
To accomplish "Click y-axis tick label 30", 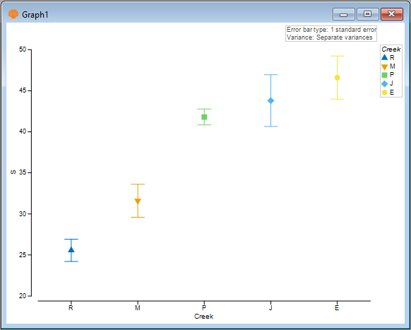I will click(23, 214).
